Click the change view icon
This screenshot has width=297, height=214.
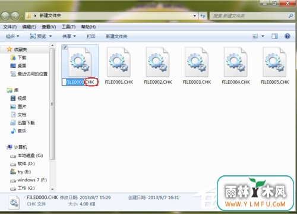(x=255, y=36)
